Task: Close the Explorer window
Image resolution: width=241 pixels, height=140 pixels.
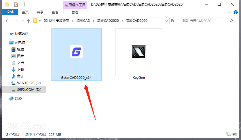Action: pyautogui.click(x=232, y=4)
